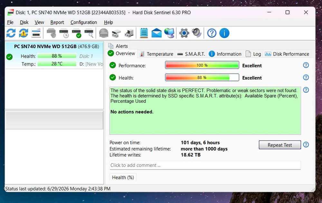Click the disk with clock toolbar icon
Screen dimensions: 322x203
(x=64, y=33)
